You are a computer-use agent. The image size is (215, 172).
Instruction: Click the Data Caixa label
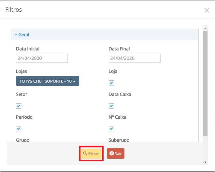click(x=120, y=94)
